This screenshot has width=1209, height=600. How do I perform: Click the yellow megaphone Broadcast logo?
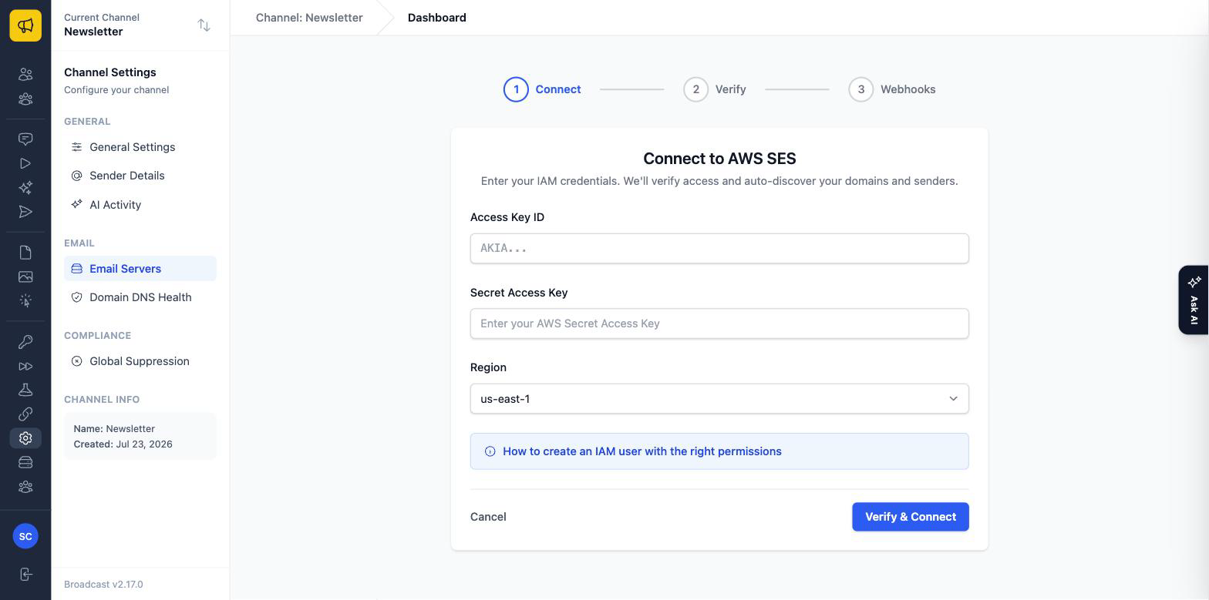click(25, 25)
